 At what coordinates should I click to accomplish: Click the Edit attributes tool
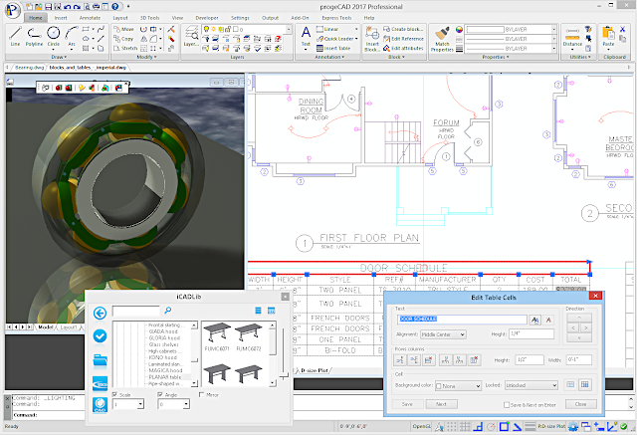point(403,48)
